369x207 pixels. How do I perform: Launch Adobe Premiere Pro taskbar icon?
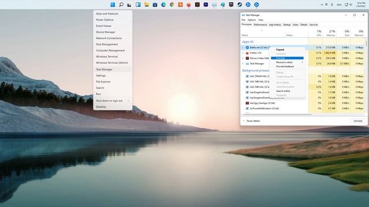[x=206, y=5]
